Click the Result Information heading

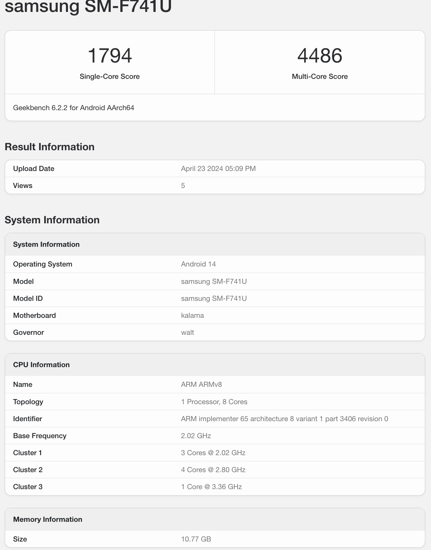click(50, 147)
